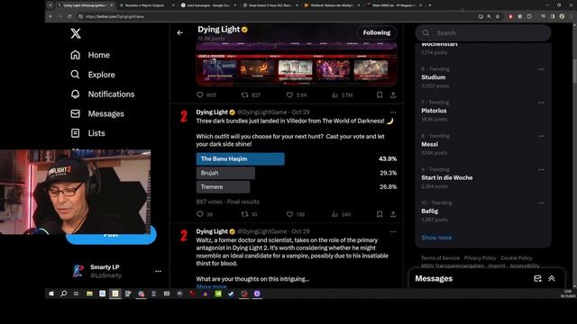Open more options for Studium trend
Viewport: 577px width, 324px height.
[541, 69]
